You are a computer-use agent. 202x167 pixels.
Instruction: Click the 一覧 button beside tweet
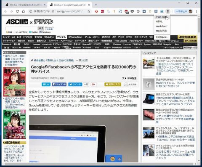click(86, 85)
